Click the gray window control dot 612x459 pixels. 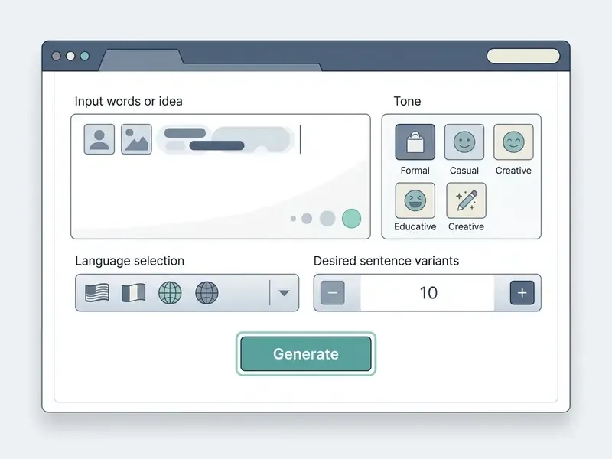(x=56, y=56)
